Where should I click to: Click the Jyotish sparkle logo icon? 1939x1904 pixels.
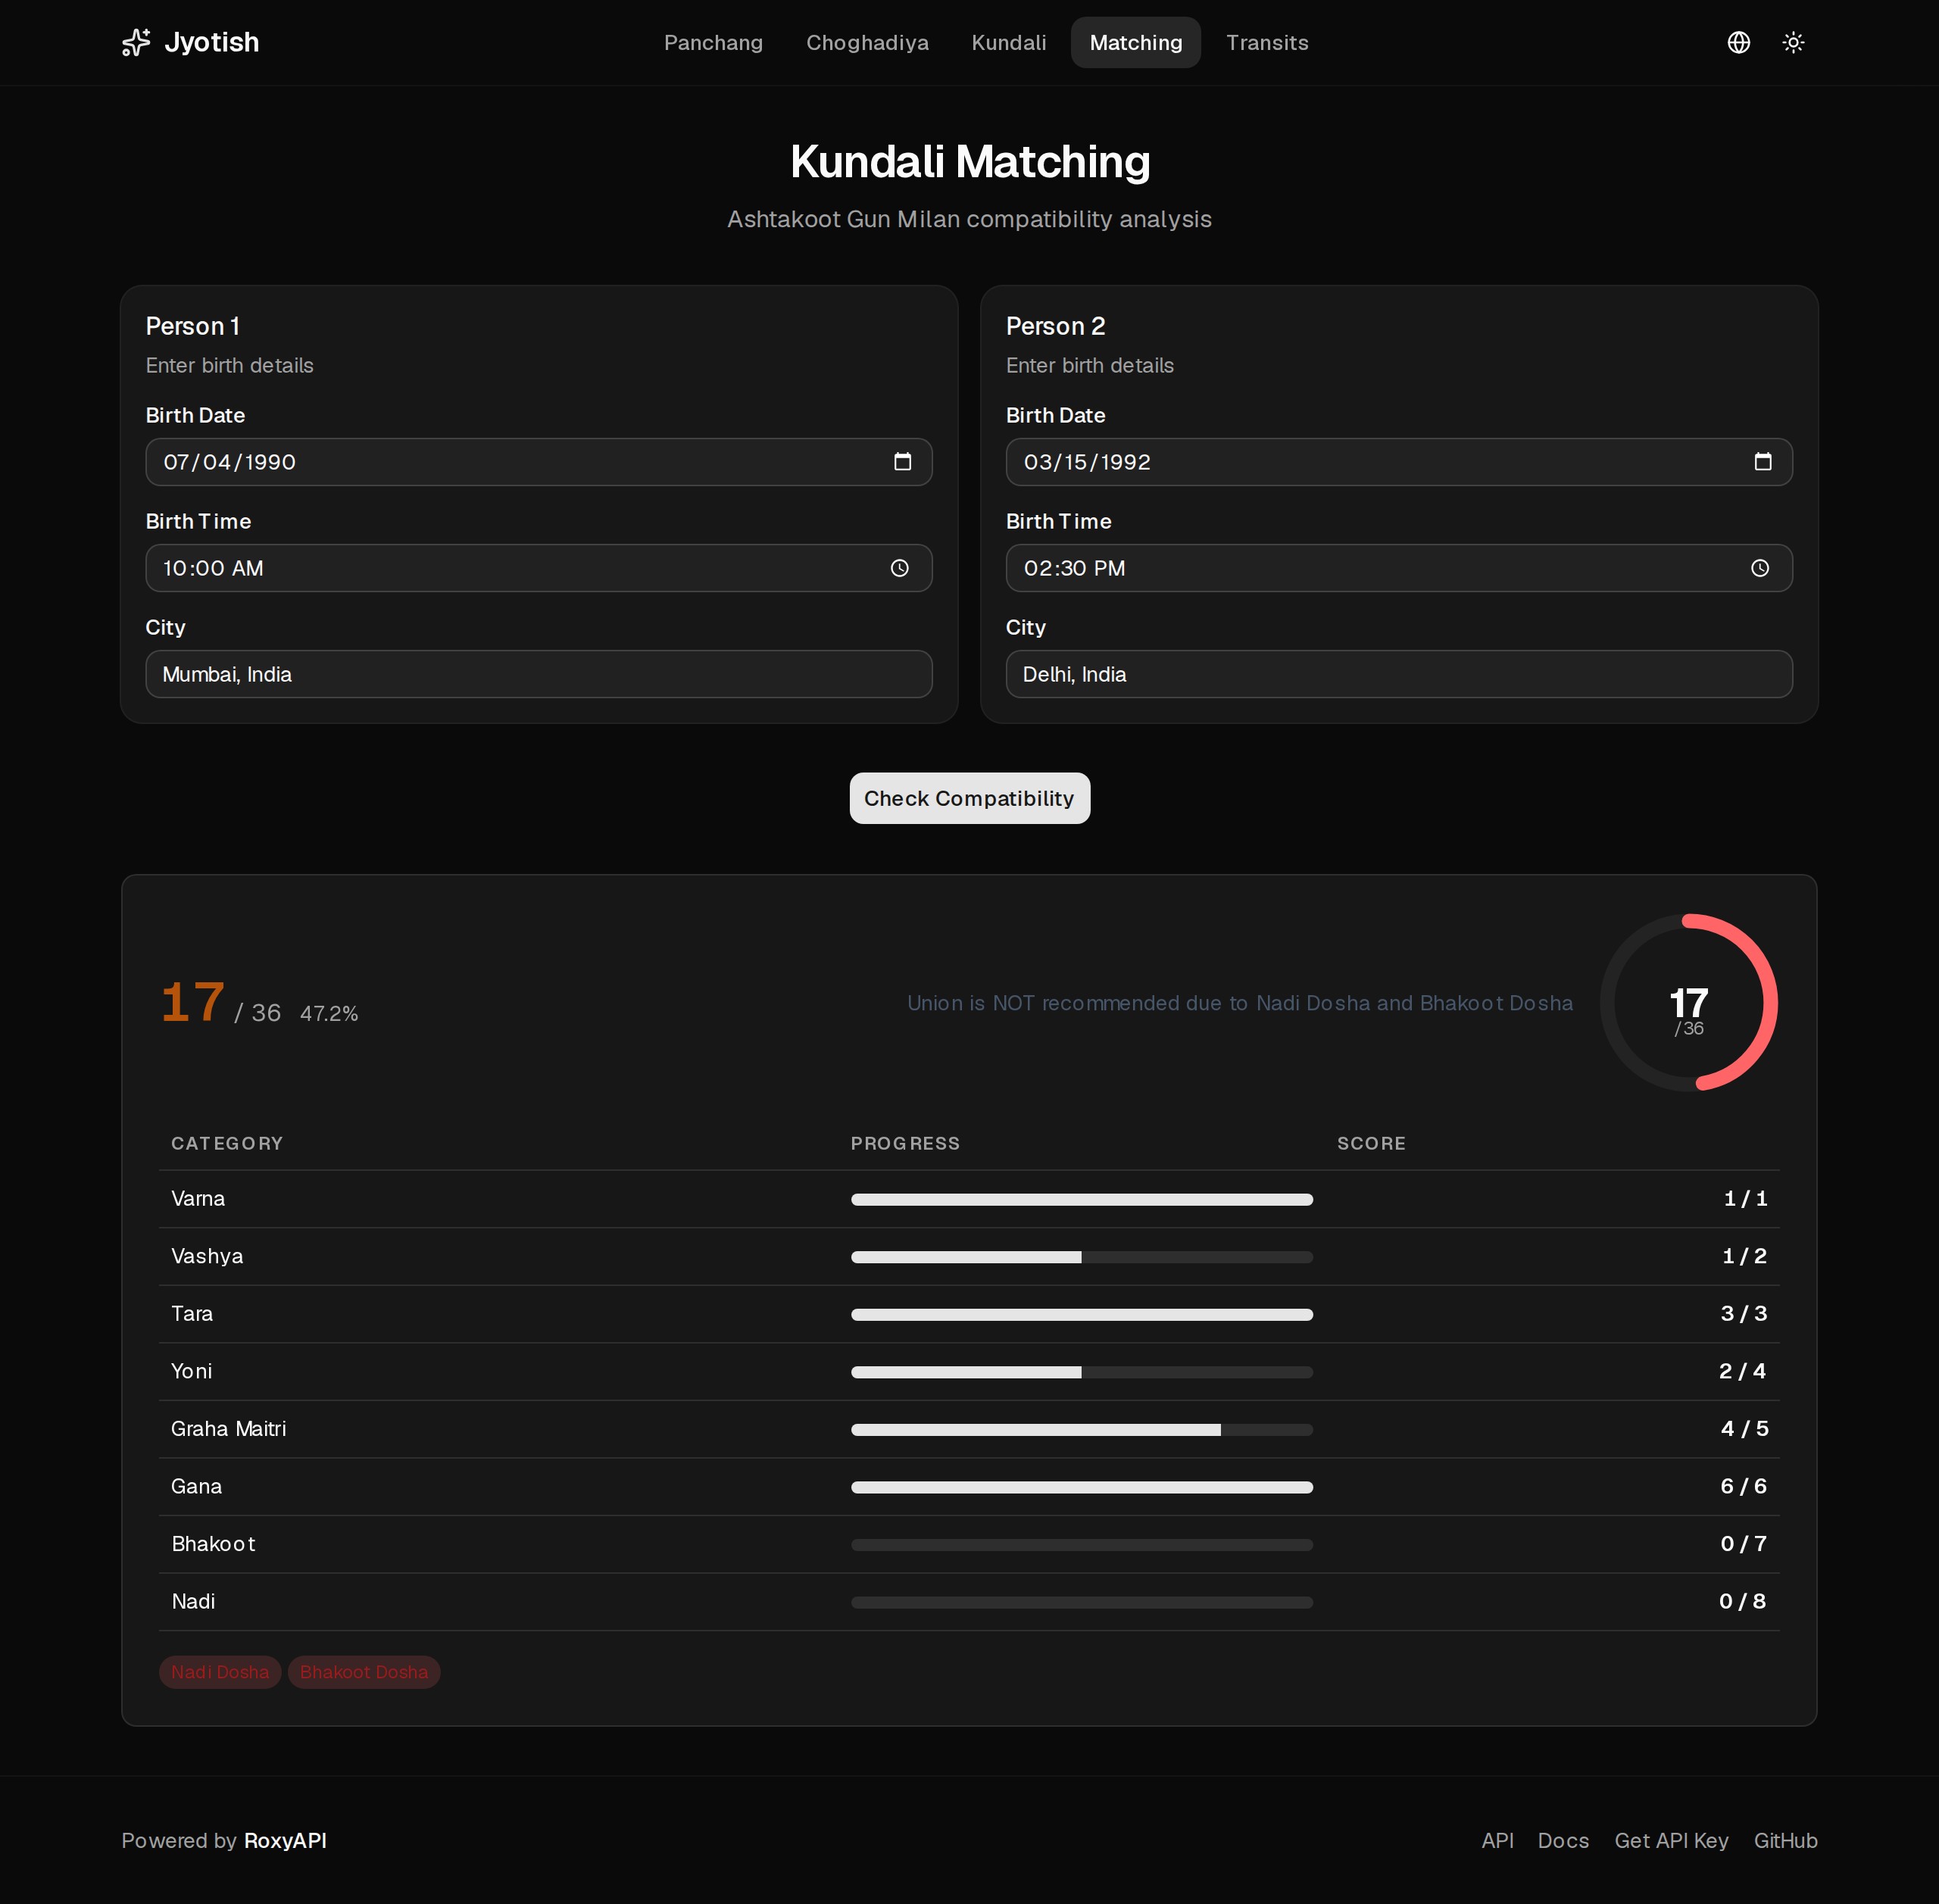[x=136, y=42]
